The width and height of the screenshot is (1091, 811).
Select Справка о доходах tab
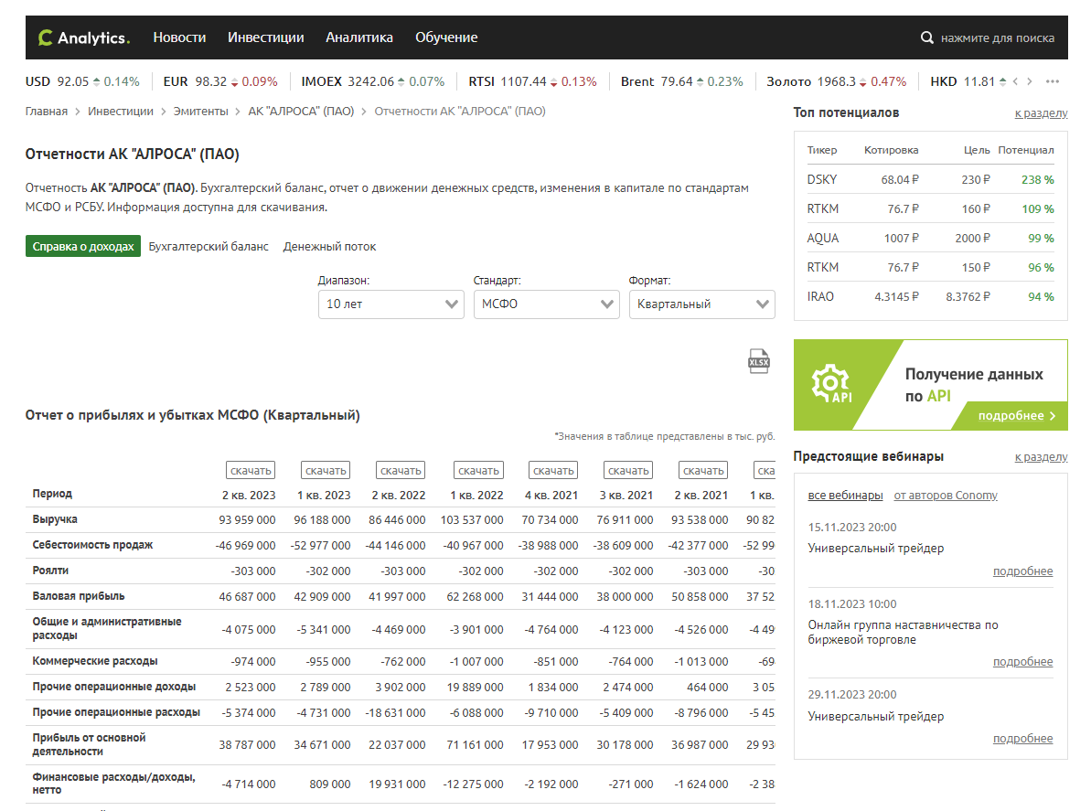(83, 246)
